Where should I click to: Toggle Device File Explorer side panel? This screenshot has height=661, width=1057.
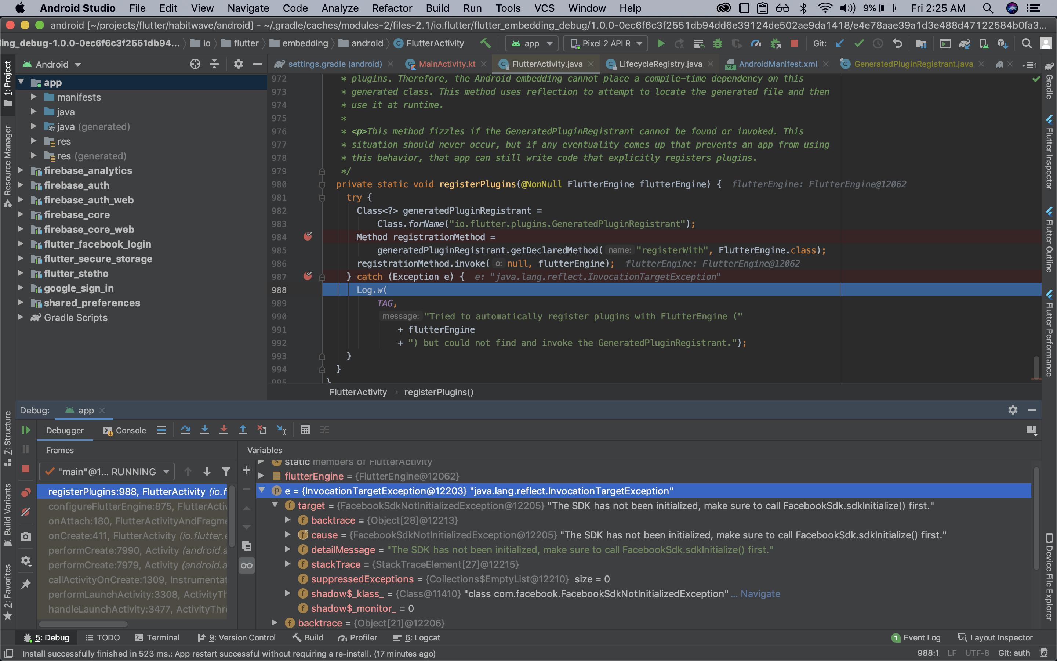pyautogui.click(x=1049, y=576)
